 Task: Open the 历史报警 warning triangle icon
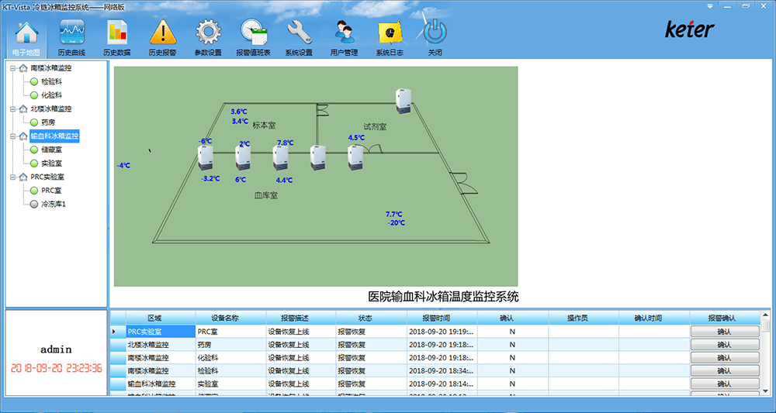click(163, 33)
